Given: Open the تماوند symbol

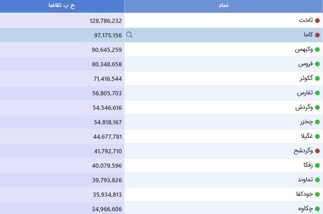Looking at the screenshot, I should click(x=305, y=179).
